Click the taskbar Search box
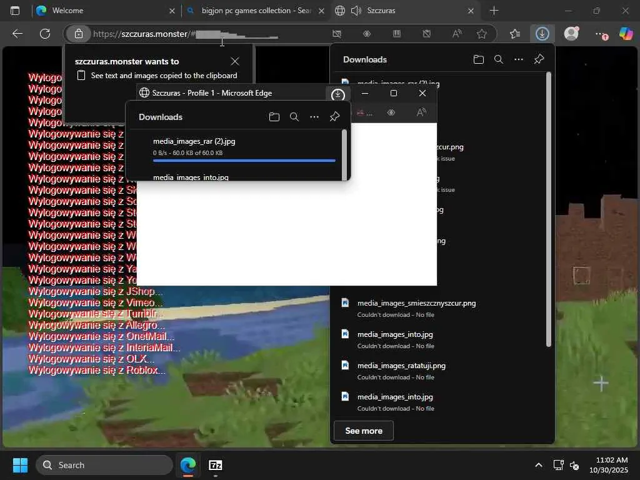 104,465
